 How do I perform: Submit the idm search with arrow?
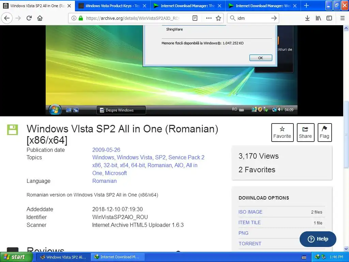(274, 18)
